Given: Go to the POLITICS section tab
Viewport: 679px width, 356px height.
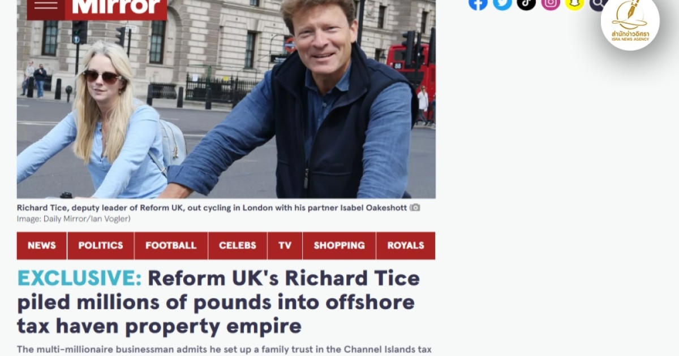Looking at the screenshot, I should click(101, 246).
